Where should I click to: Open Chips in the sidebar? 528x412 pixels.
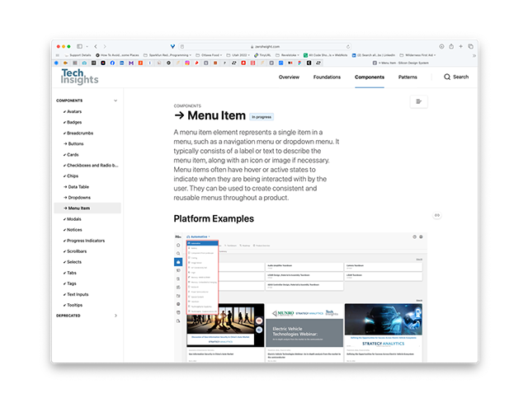point(71,176)
